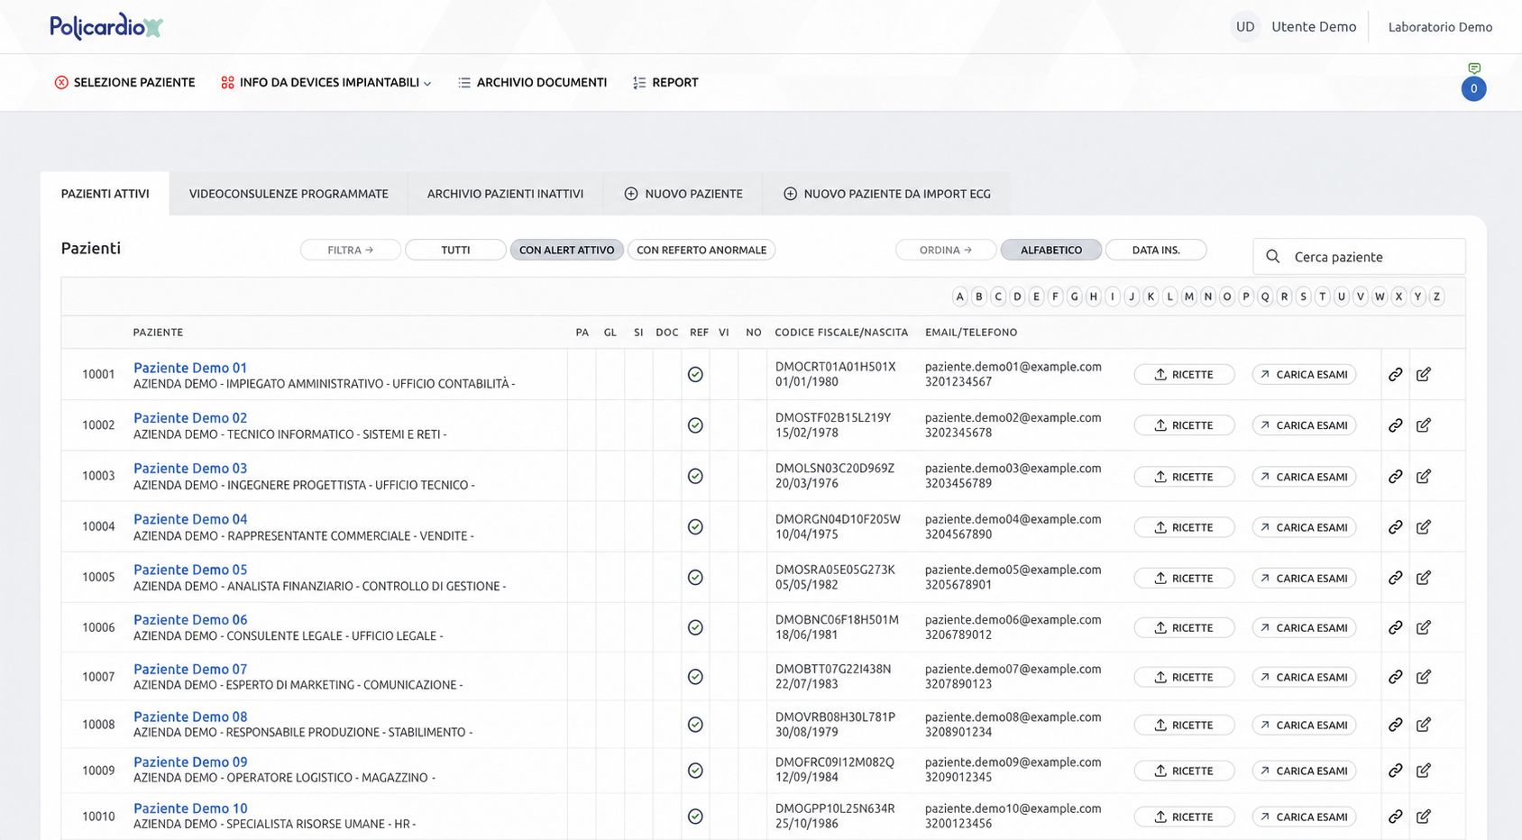The height and width of the screenshot is (840, 1522).
Task: Open SELEZIONE PAZIENTE menu item
Action: (x=124, y=82)
